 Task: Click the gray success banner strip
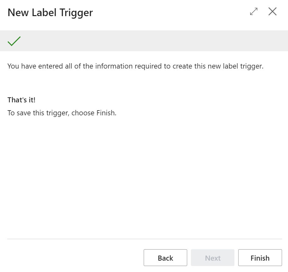click(144, 40)
